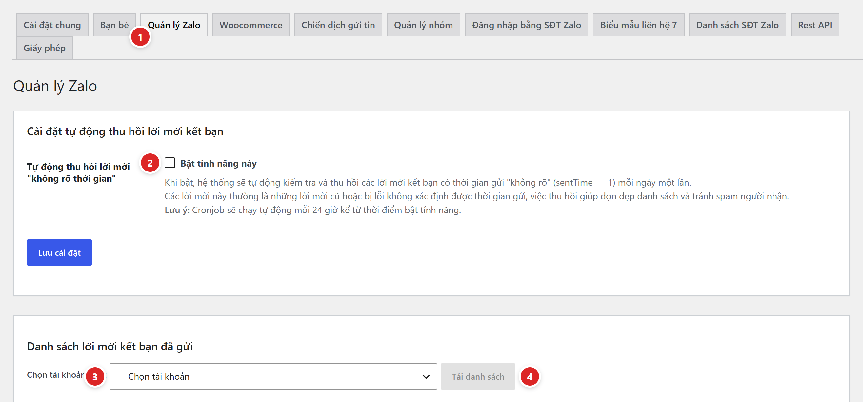Go to the Woocommerce tab
863x402 pixels.
[251, 25]
